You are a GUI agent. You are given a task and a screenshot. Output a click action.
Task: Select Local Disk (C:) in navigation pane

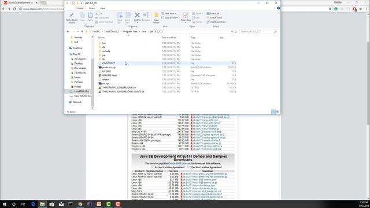[81, 91]
